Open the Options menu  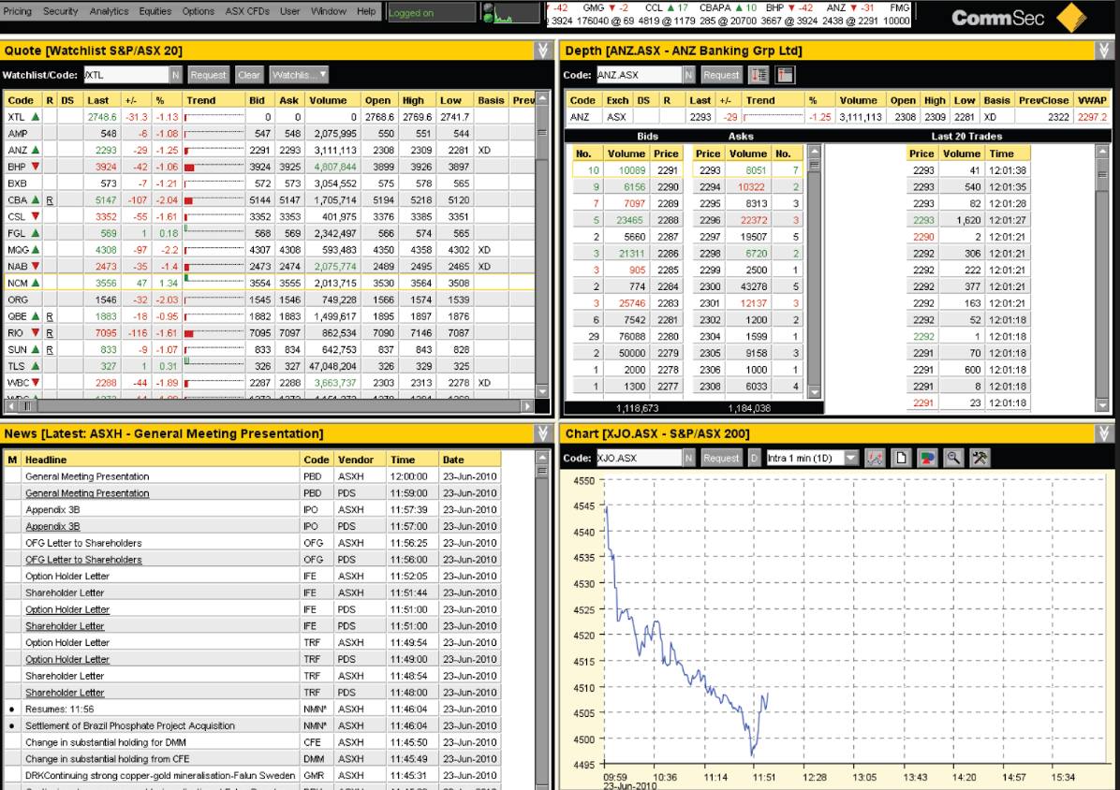coord(198,11)
